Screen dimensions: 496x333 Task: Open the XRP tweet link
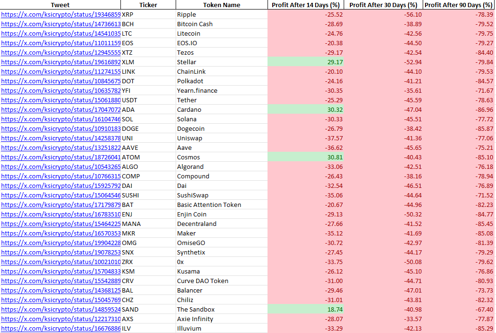(61, 15)
